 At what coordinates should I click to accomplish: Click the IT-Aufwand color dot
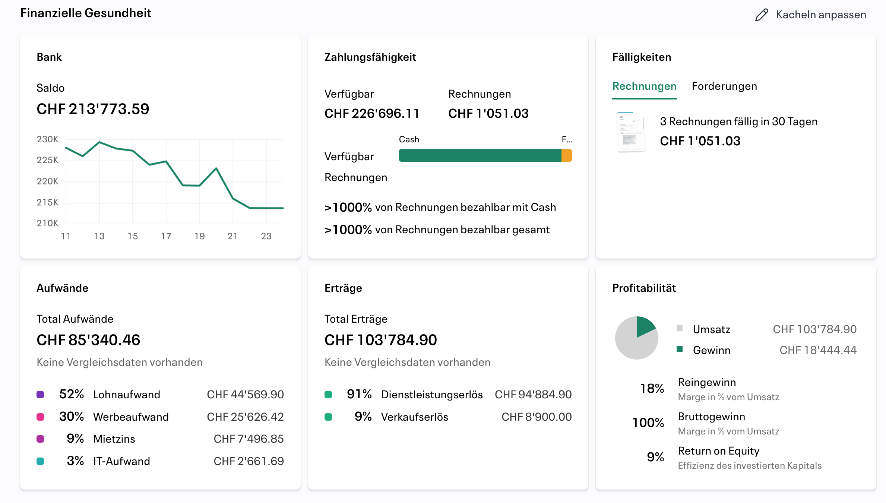(x=40, y=461)
